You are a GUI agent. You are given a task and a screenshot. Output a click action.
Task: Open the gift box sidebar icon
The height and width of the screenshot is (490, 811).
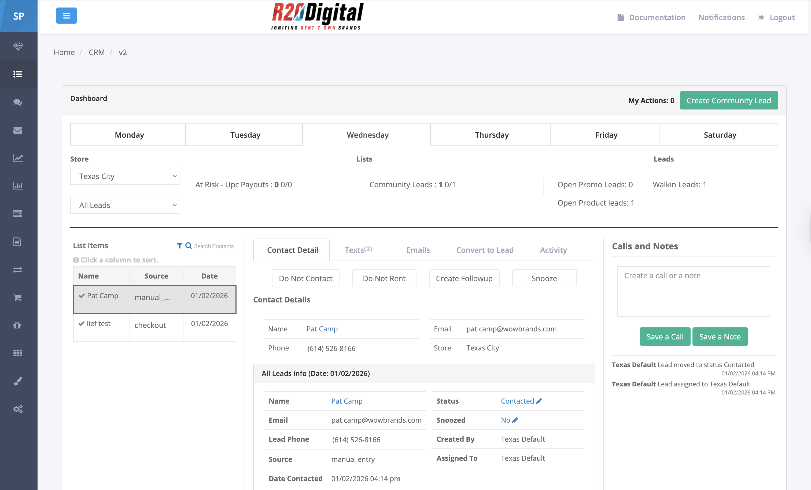point(17,325)
